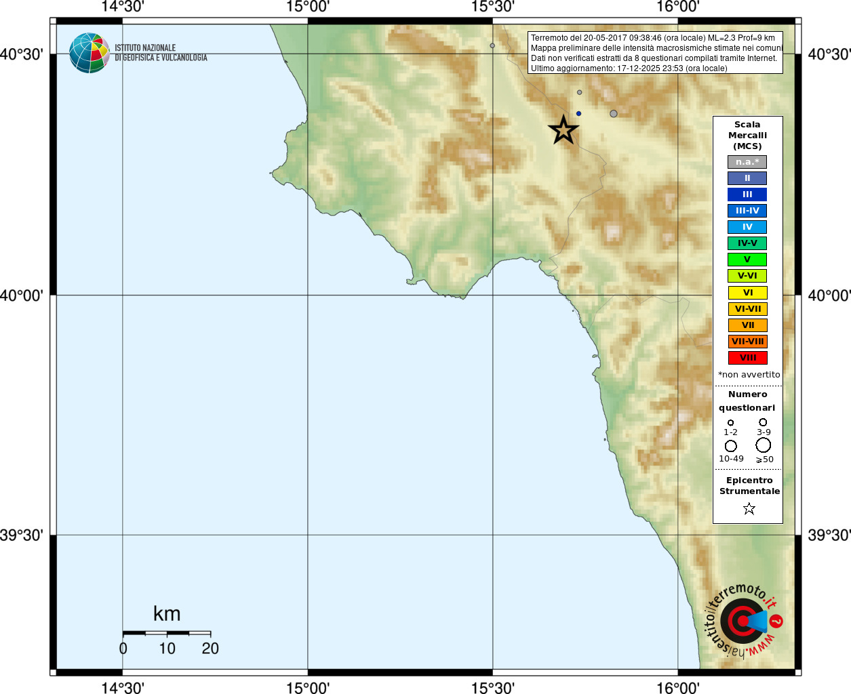Select the II intensity legend swatch
The height and width of the screenshot is (694, 851).
[x=747, y=178]
